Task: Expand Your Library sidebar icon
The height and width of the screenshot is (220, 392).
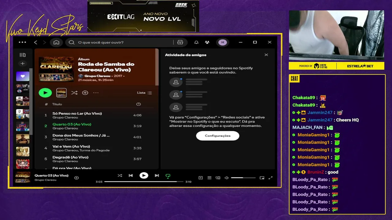Action: [x=23, y=55]
